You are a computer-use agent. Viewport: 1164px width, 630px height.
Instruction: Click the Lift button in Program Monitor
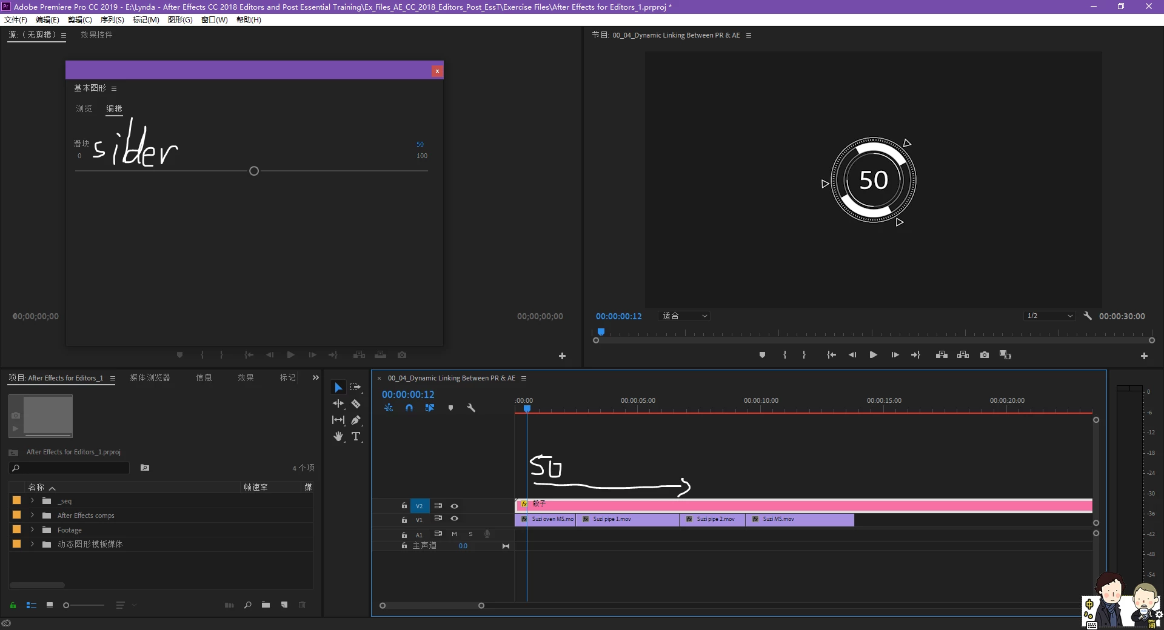942,355
